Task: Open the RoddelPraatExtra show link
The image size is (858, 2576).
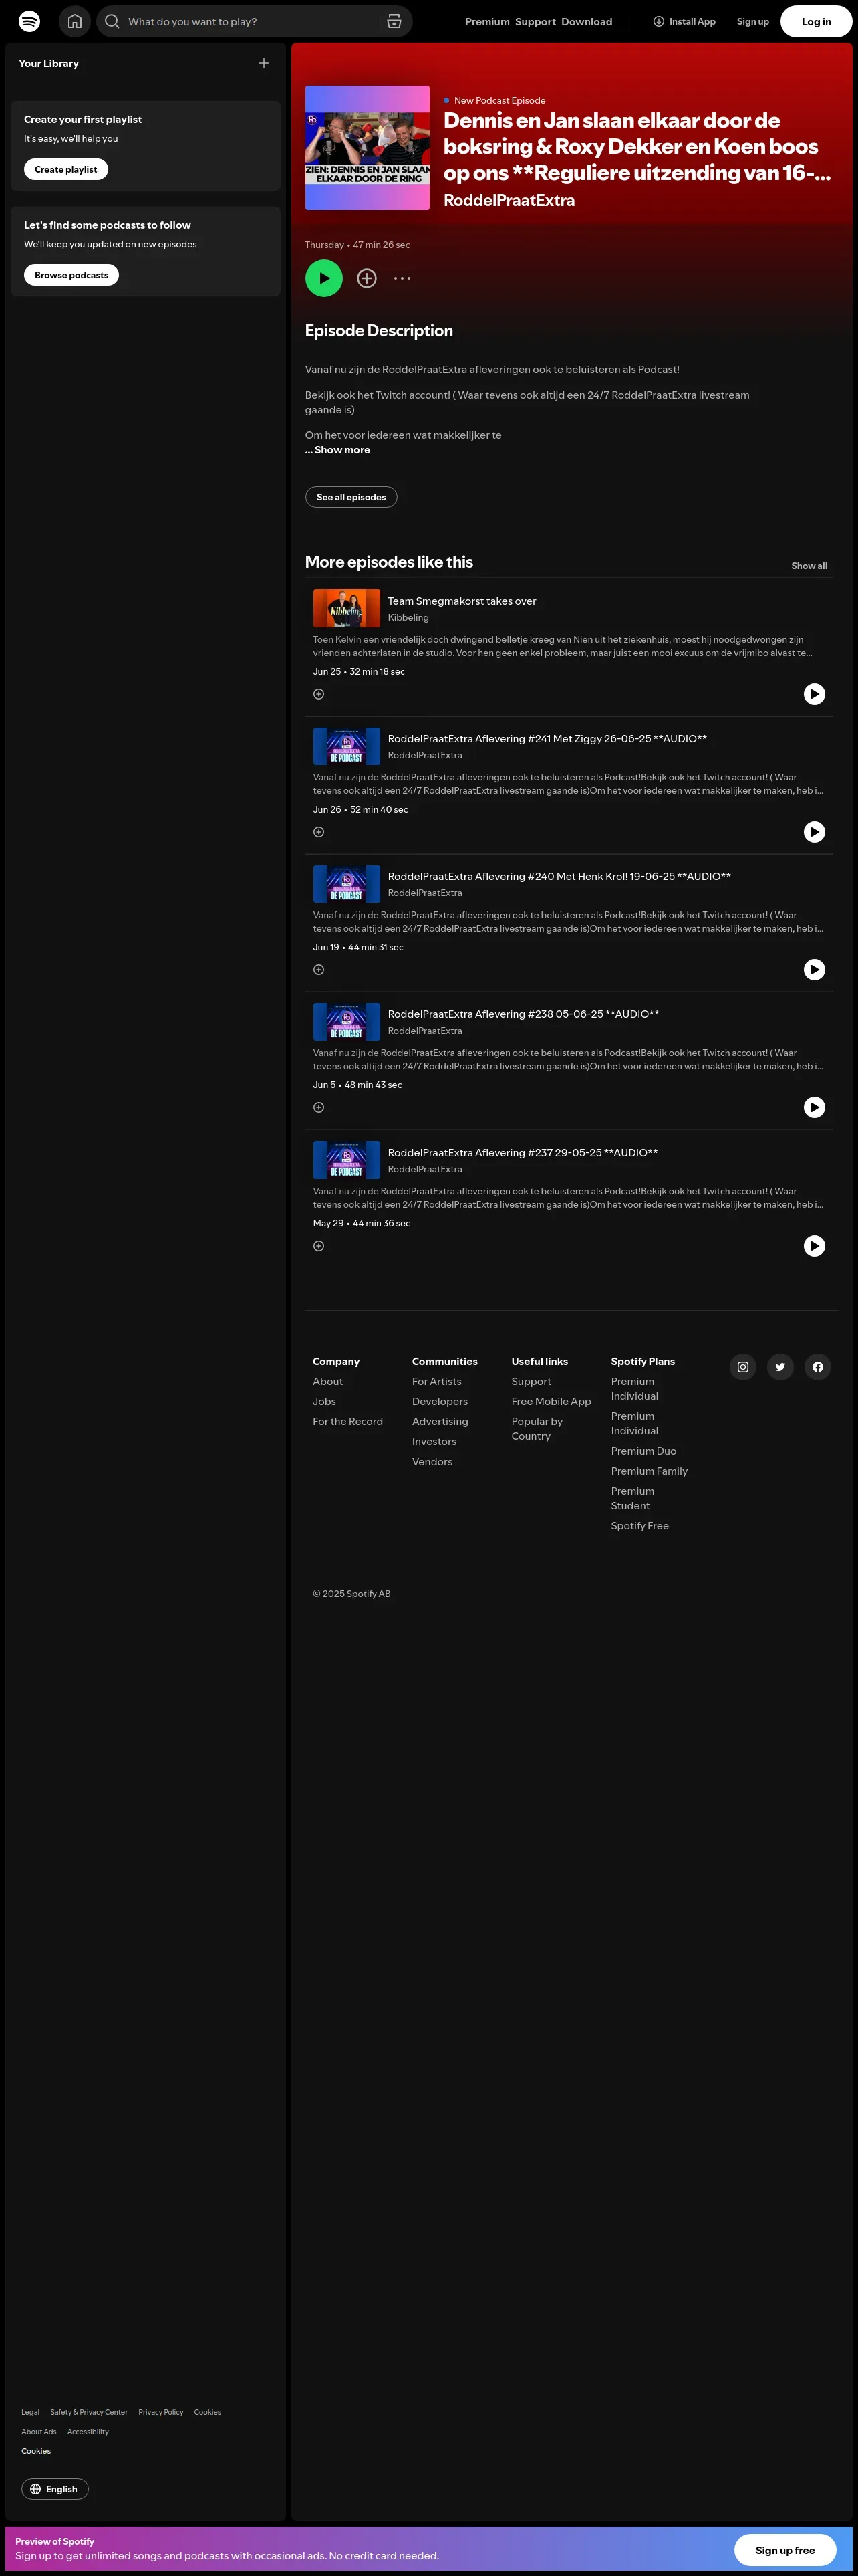Action: point(509,200)
